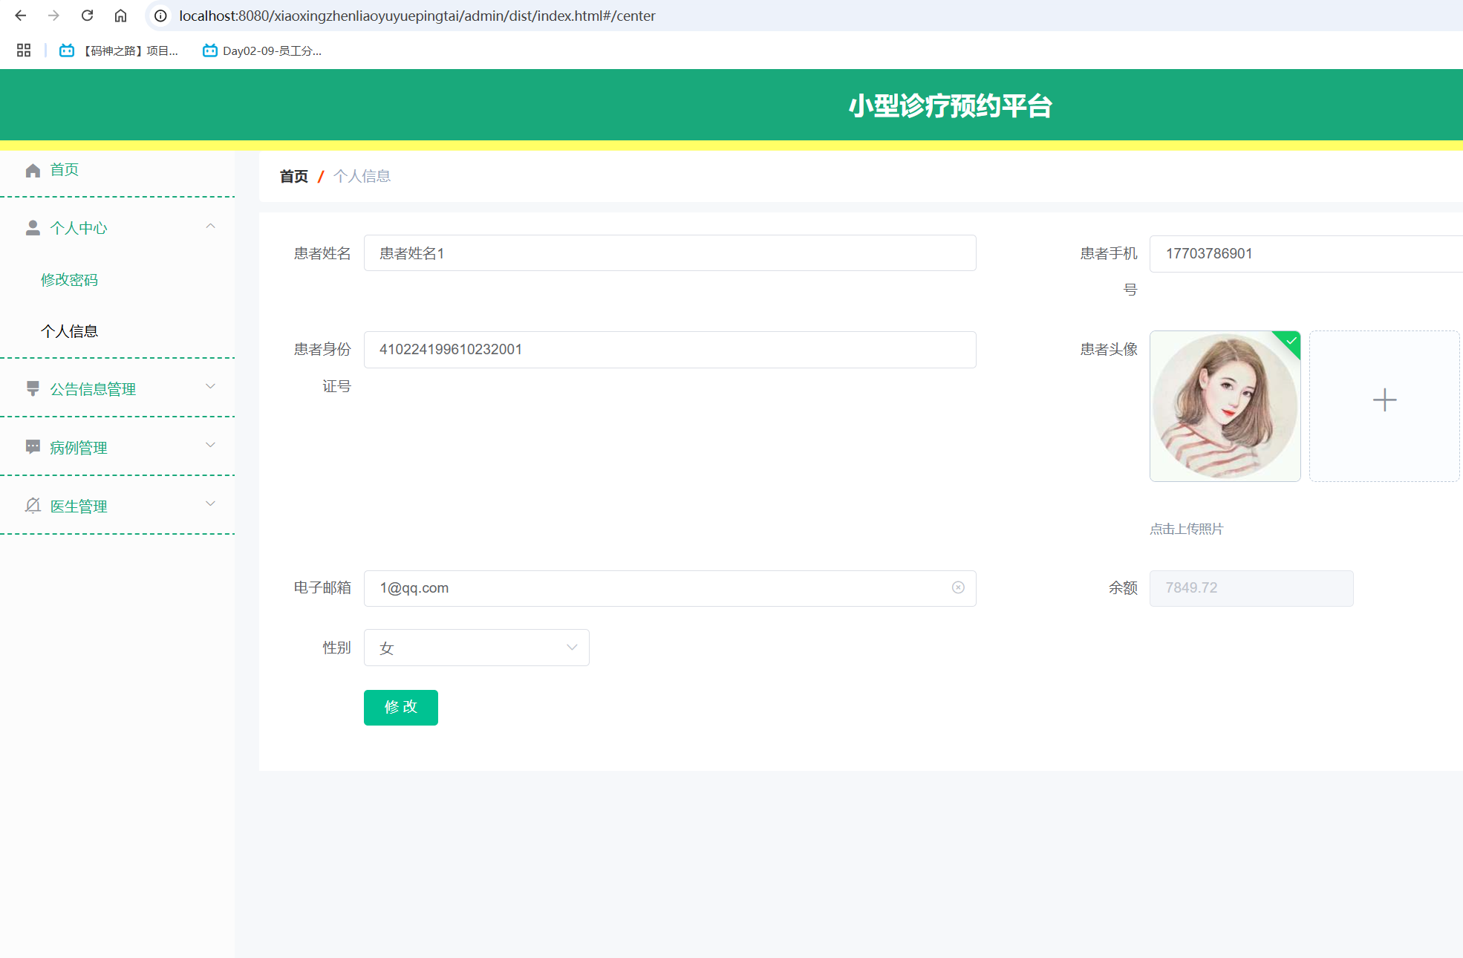The image size is (1463, 958).
Task: Open 修改密码 submenu item
Action: point(69,280)
